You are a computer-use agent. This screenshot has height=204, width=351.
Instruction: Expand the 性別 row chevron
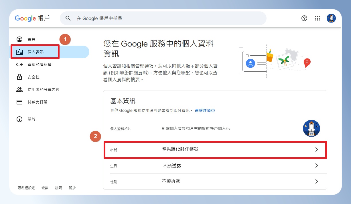[317, 181]
